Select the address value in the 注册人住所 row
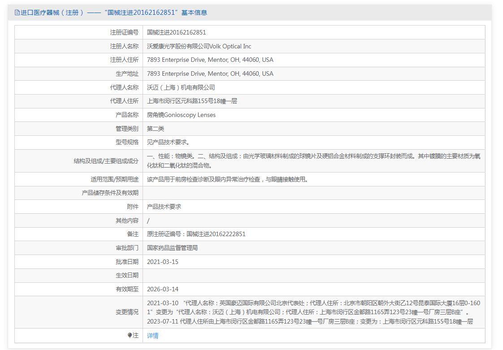 coord(210,60)
